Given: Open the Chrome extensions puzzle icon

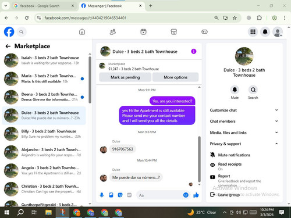Looking at the screenshot, I should pyautogui.click(x=259, y=18).
